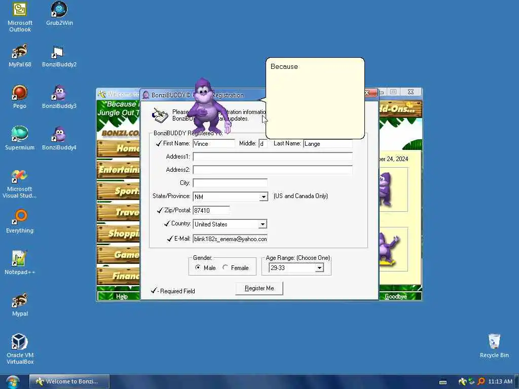This screenshot has height=389, width=519.
Task: Select the Grub2Win desktop shortcut
Action: [59, 14]
